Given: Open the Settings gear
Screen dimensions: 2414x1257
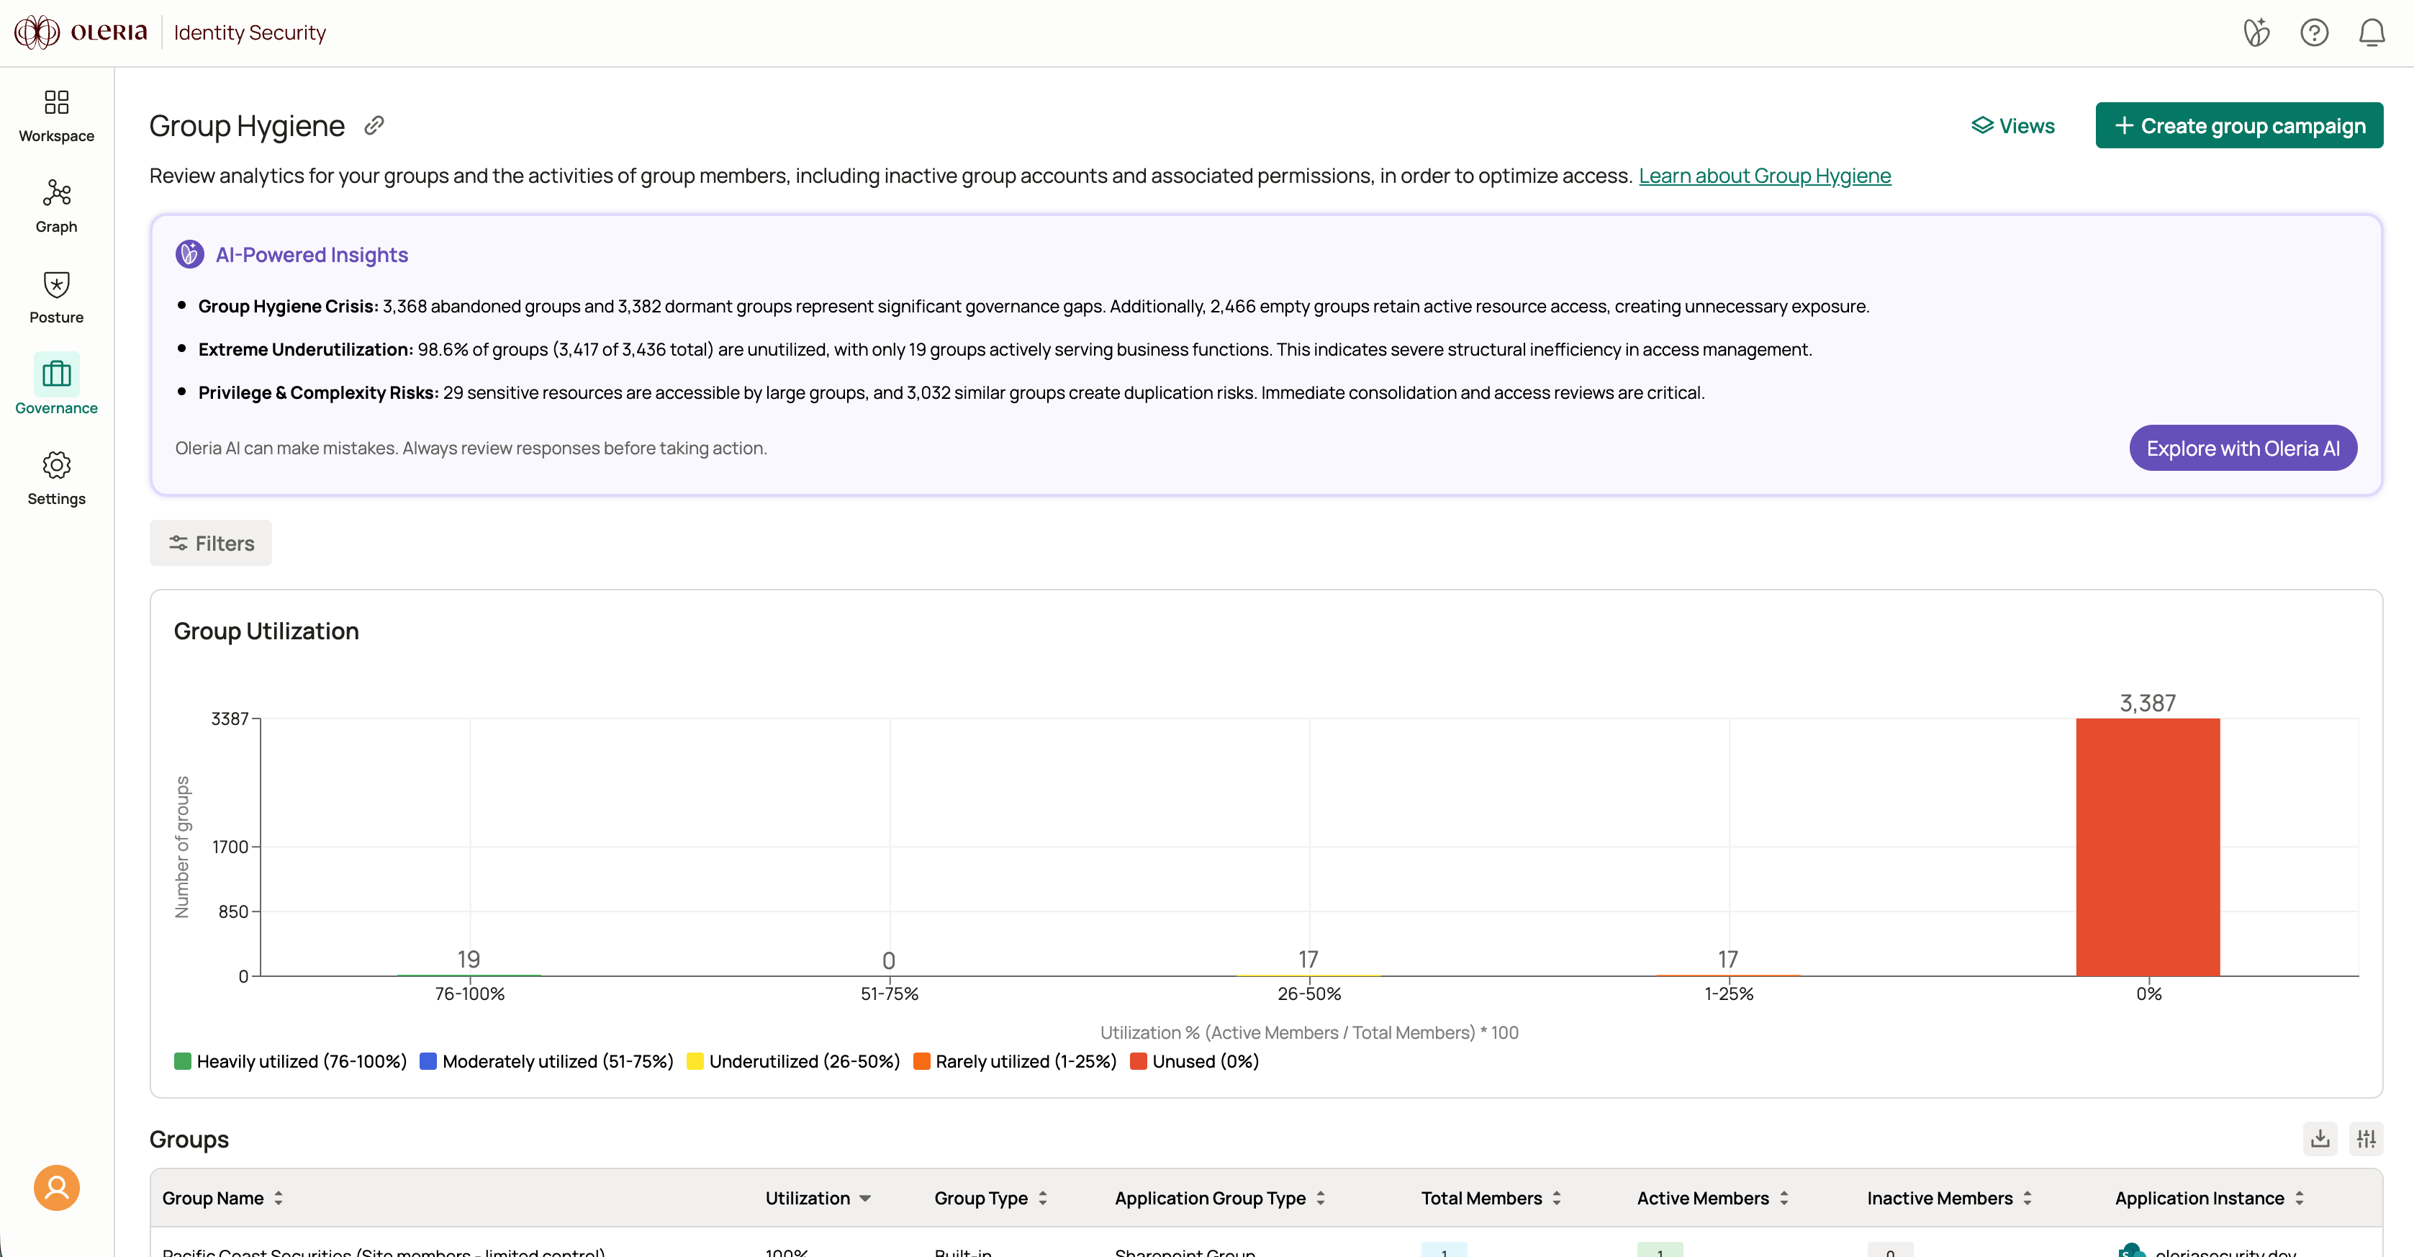Looking at the screenshot, I should [x=56, y=479].
